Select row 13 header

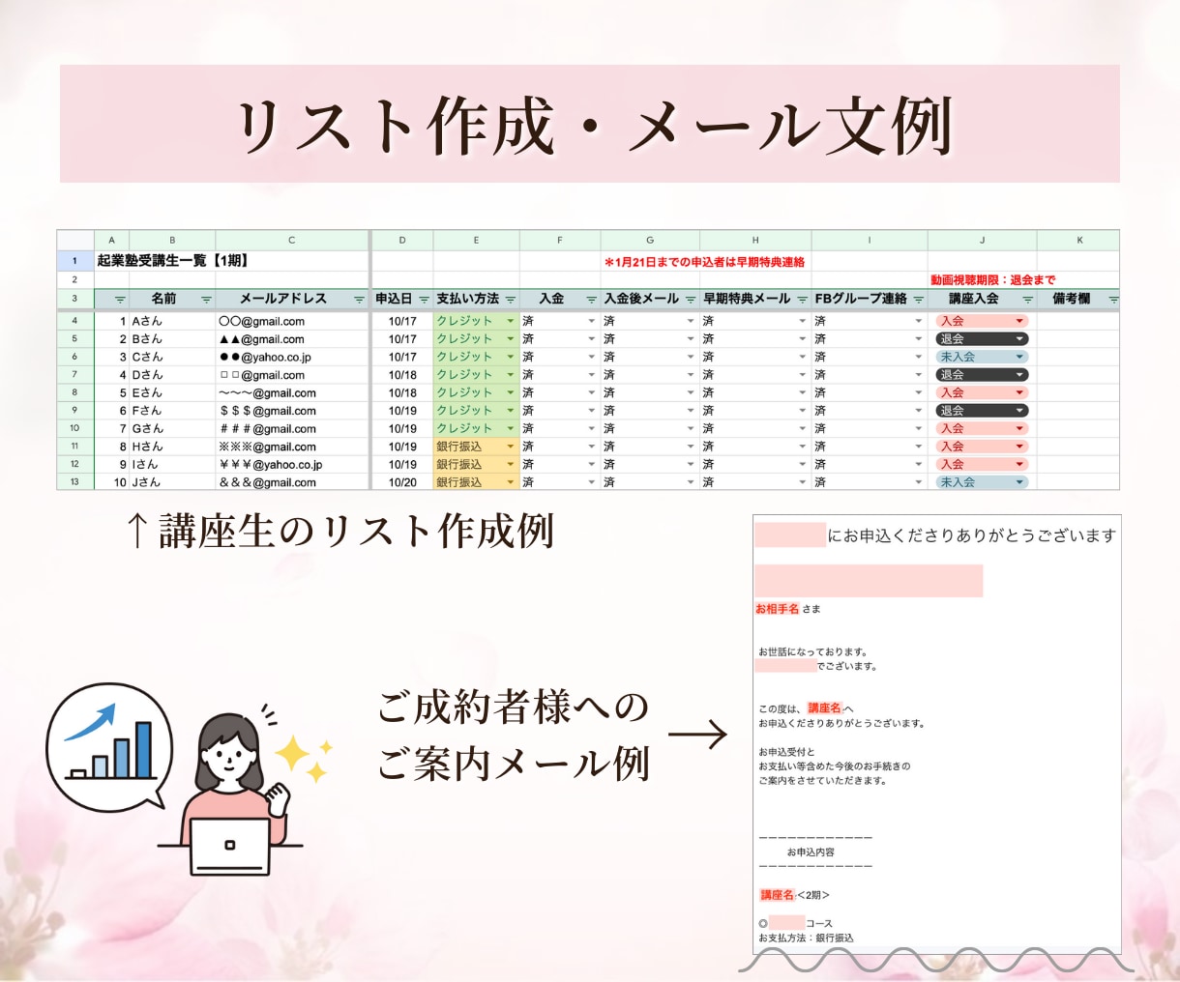[x=75, y=482]
